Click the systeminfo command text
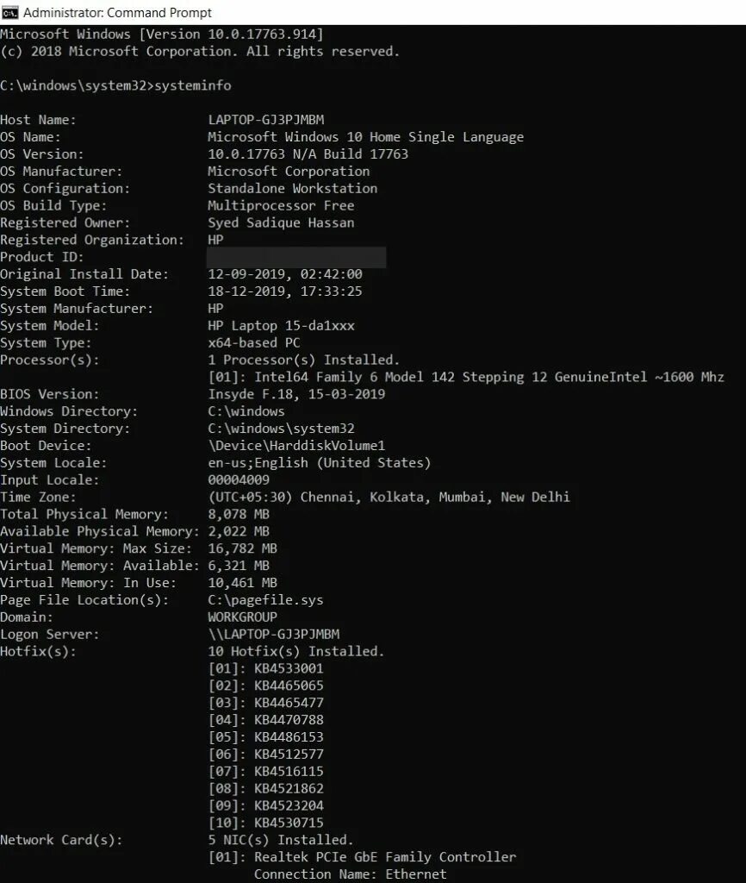Image resolution: width=746 pixels, height=883 pixels. (192, 85)
